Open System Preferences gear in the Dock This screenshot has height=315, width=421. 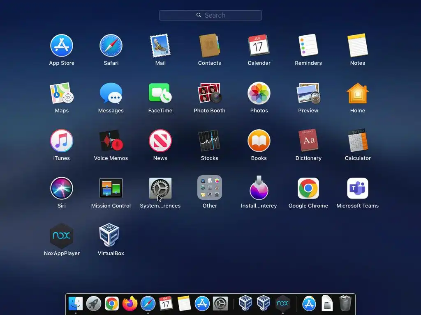point(220,304)
